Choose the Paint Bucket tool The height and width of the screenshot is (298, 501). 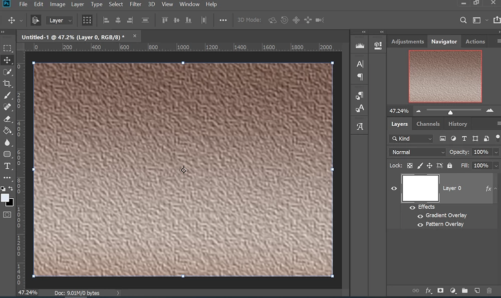(7, 131)
